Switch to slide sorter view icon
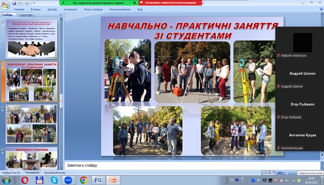This screenshot has width=324, height=185. coord(269,173)
